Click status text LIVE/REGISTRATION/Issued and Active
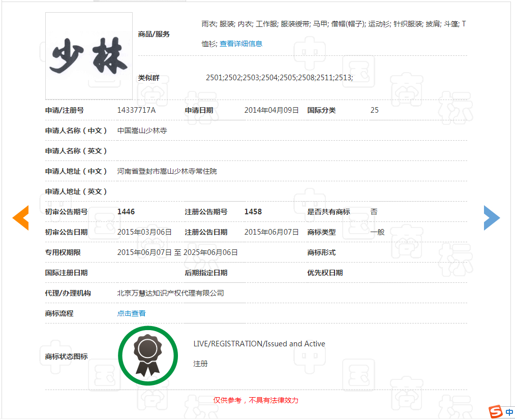 [259, 344]
